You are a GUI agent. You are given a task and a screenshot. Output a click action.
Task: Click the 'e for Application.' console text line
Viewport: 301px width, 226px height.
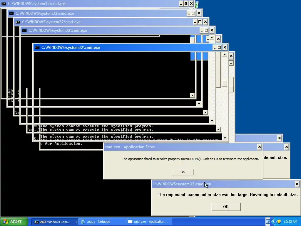point(61,144)
